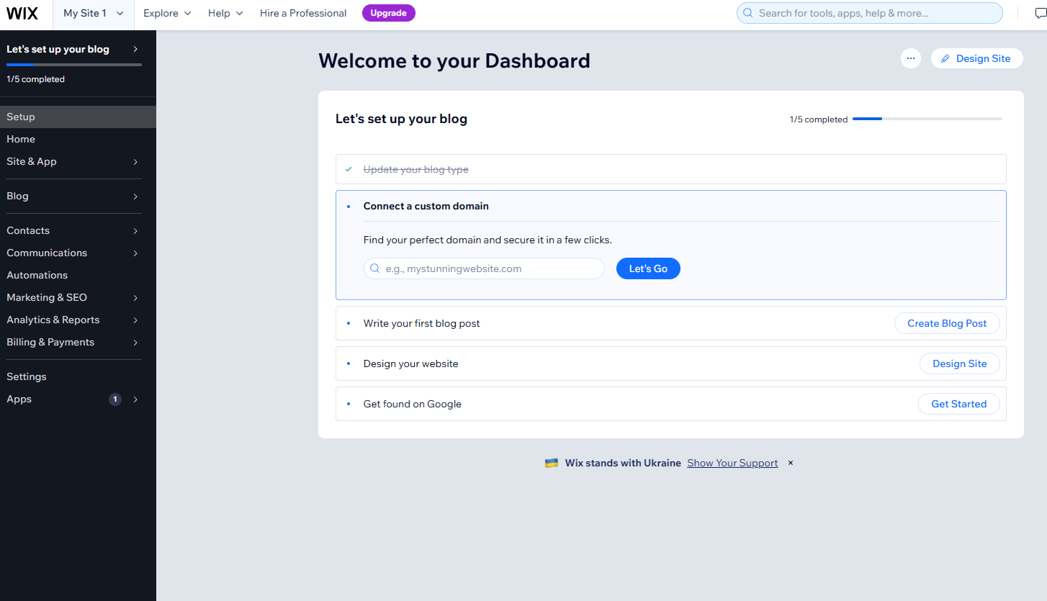Screen dimensions: 1047x601
Task: Open the Update your blog type step
Action: tap(671, 169)
